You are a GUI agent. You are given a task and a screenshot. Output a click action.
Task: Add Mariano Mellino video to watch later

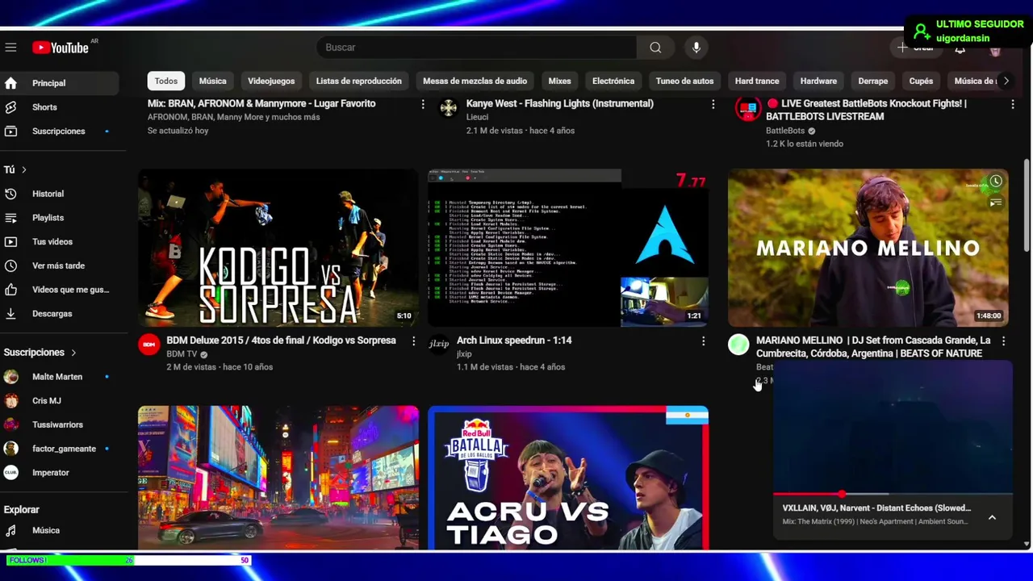pos(996,182)
